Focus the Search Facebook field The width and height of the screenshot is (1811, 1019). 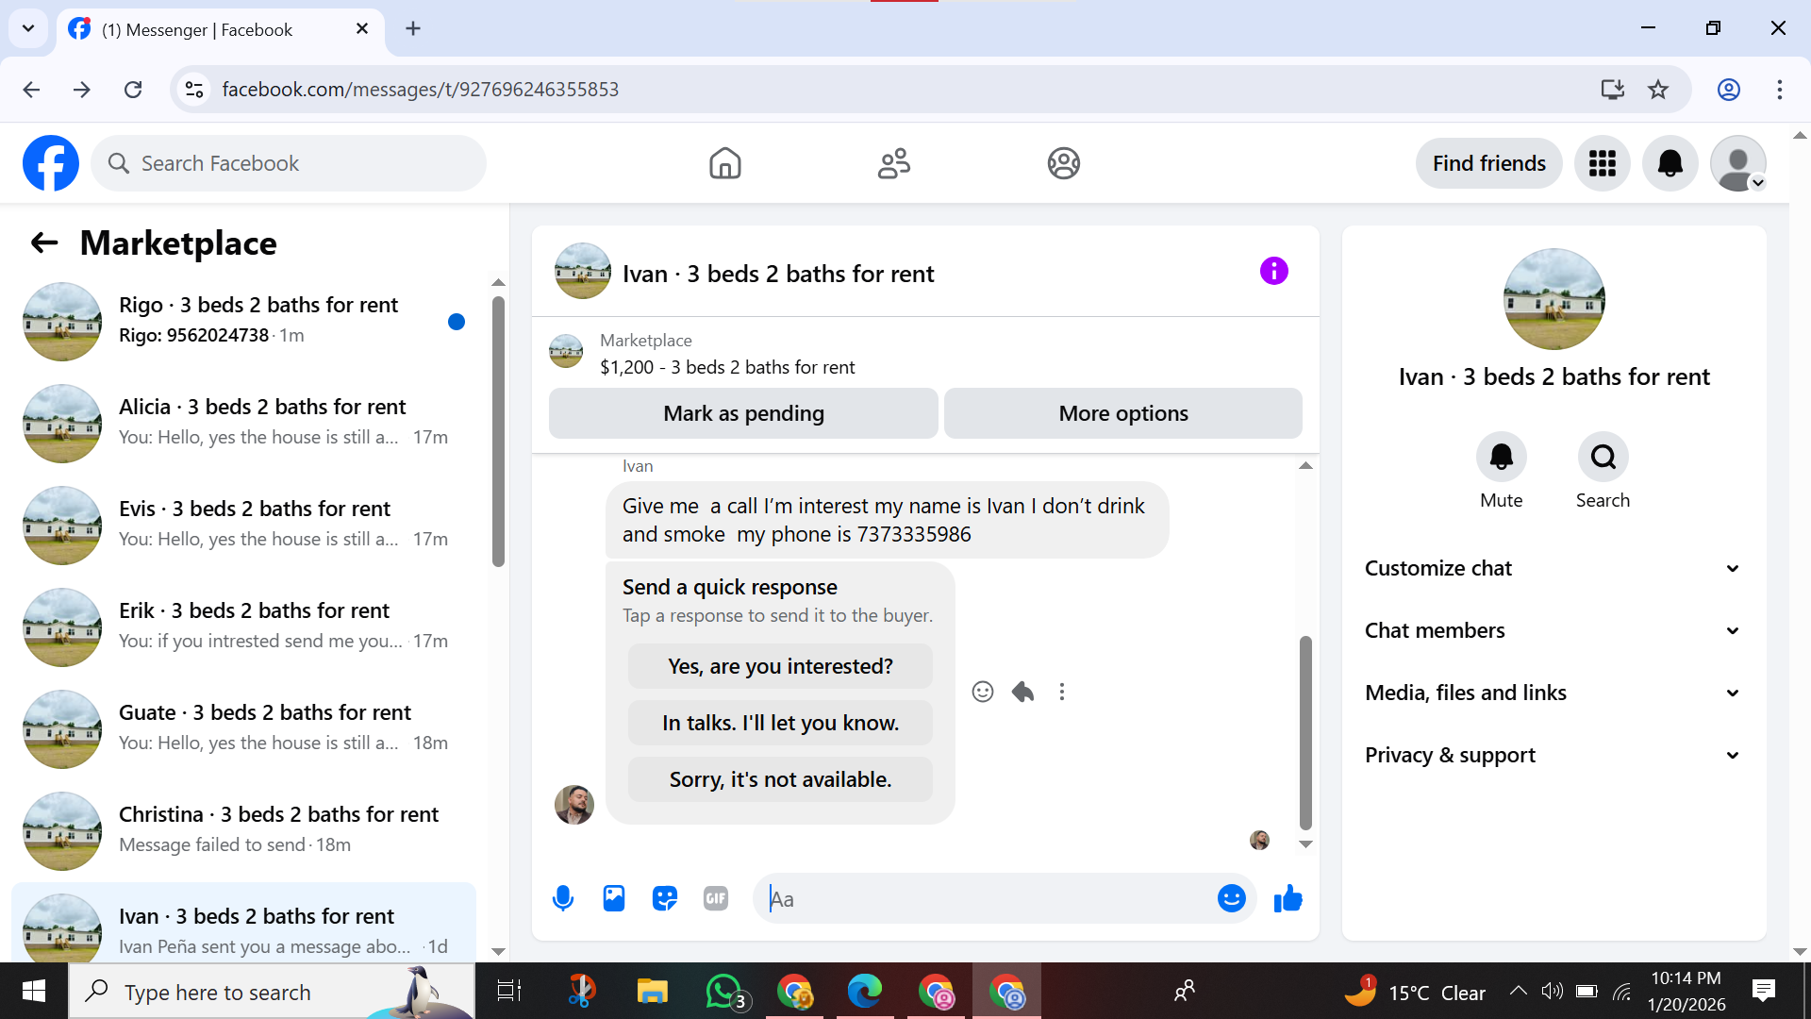pos(289,163)
